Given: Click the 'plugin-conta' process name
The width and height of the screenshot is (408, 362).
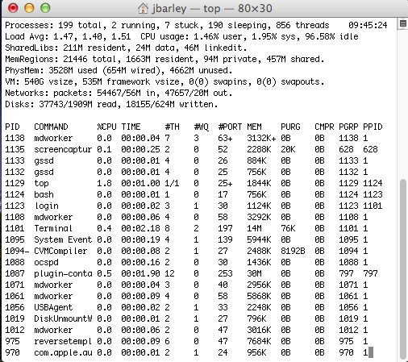Looking at the screenshot, I should coord(63,273).
